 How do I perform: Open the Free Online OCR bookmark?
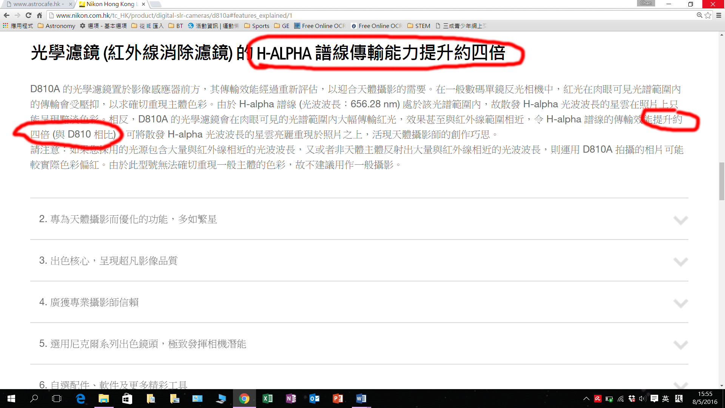click(x=320, y=26)
